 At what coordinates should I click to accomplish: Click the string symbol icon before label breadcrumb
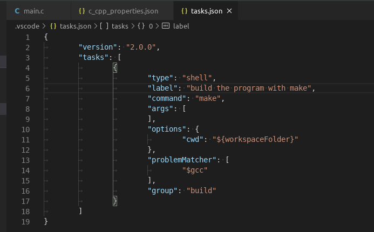(166, 26)
